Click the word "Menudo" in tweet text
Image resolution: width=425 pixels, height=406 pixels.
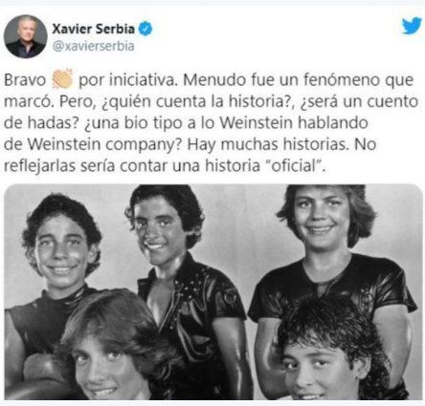[214, 80]
